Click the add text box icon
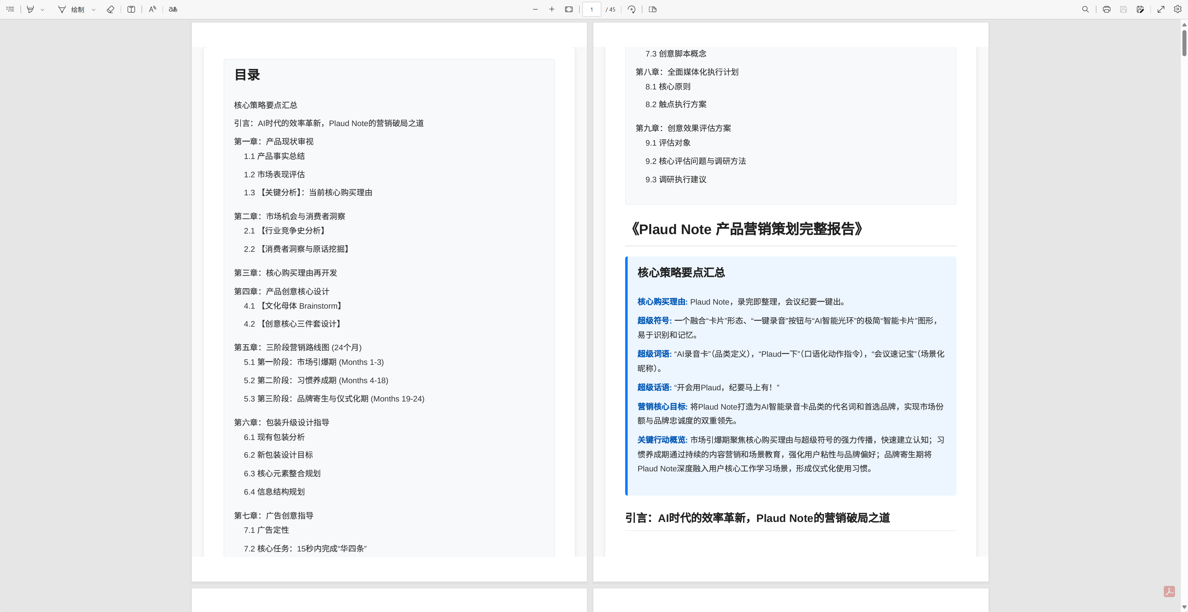 131,9
